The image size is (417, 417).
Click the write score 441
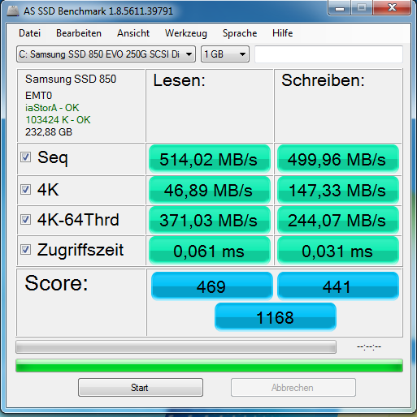pyautogui.click(x=338, y=286)
